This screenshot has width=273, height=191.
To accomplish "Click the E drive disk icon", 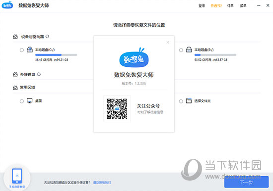I will pos(189,49).
